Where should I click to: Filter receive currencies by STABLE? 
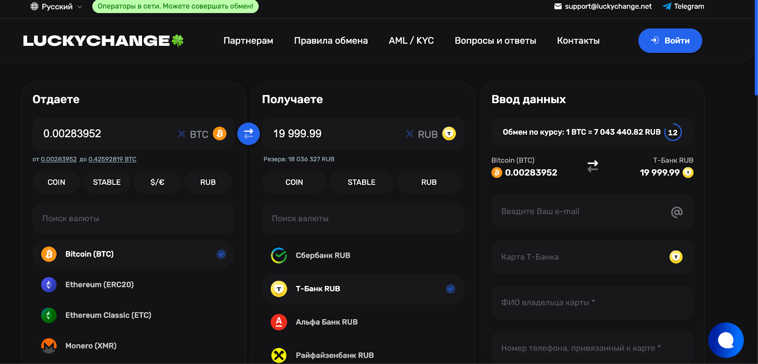pos(361,182)
